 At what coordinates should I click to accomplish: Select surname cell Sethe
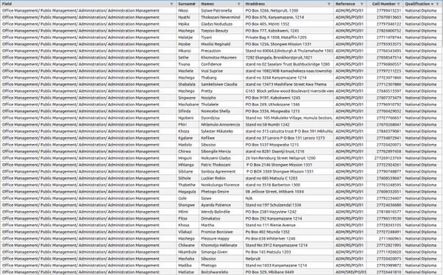tap(188, 57)
